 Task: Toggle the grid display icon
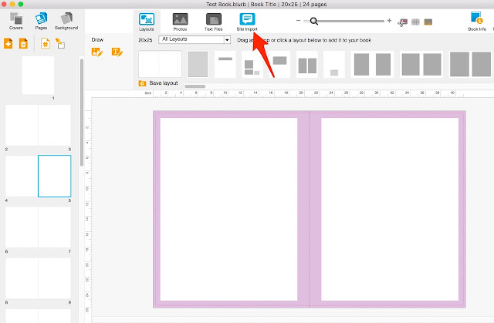pos(415,22)
